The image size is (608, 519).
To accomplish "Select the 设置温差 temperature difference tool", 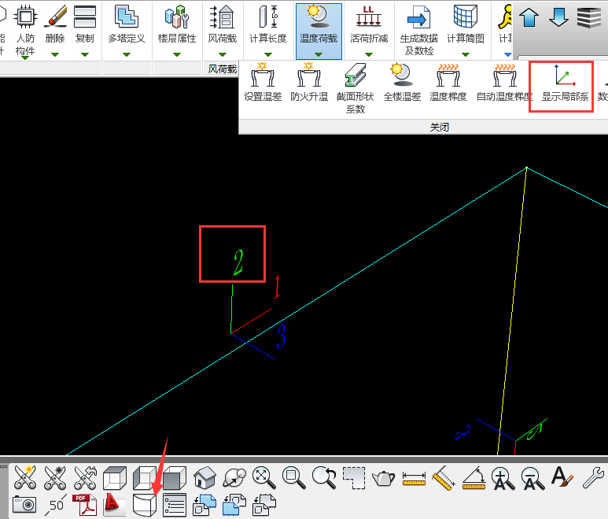I will (263, 82).
